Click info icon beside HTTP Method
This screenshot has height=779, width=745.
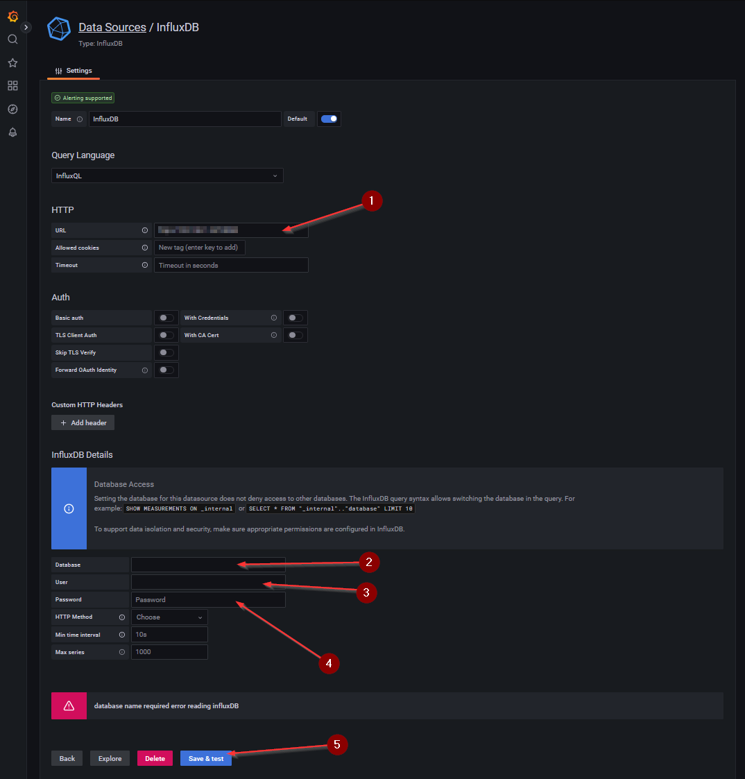(x=122, y=617)
